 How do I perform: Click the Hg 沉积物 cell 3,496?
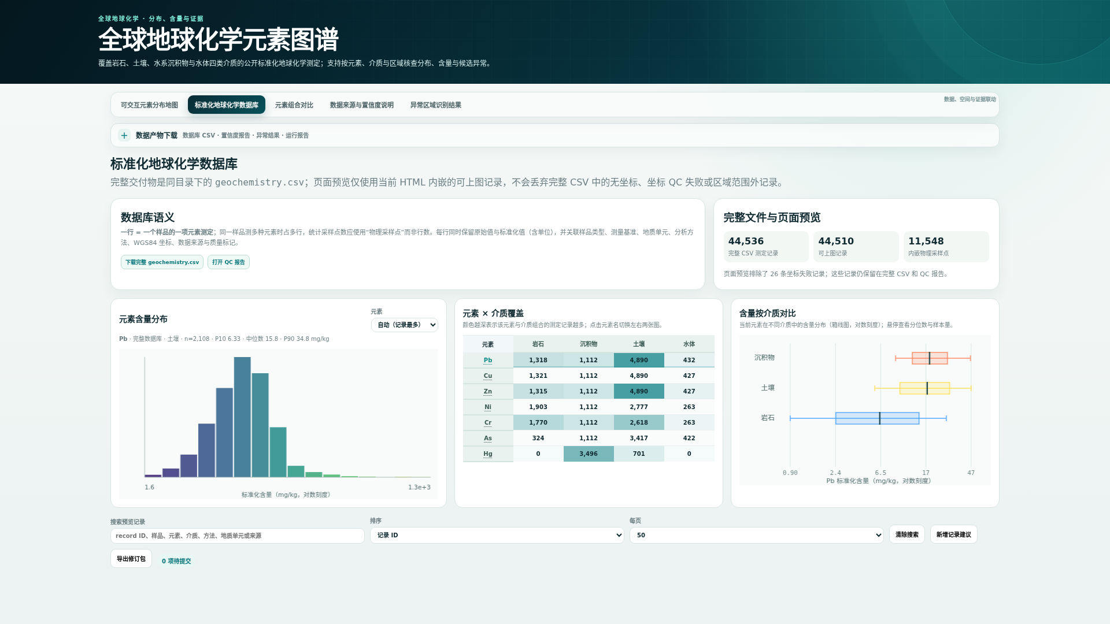coord(589,454)
